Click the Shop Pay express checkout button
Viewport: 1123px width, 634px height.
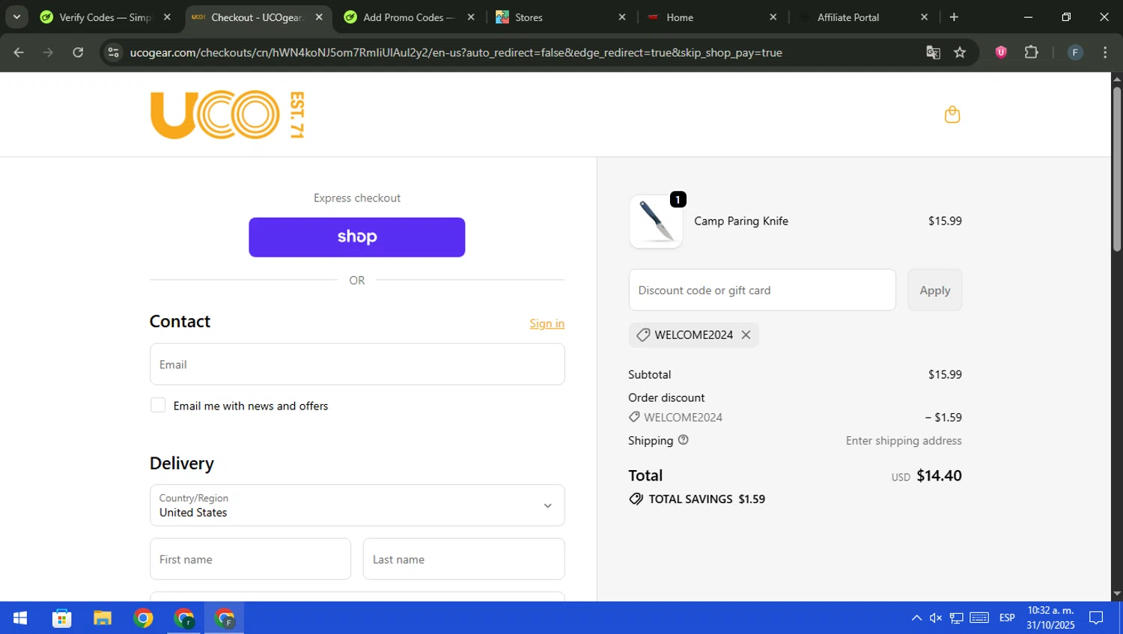pyautogui.click(x=357, y=237)
